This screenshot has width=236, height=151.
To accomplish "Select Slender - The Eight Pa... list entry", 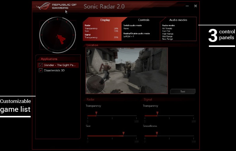I will tap(58, 65).
